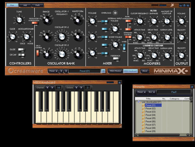Click the Tune knob
This screenshot has height=147, width=195.
tap(19, 20)
